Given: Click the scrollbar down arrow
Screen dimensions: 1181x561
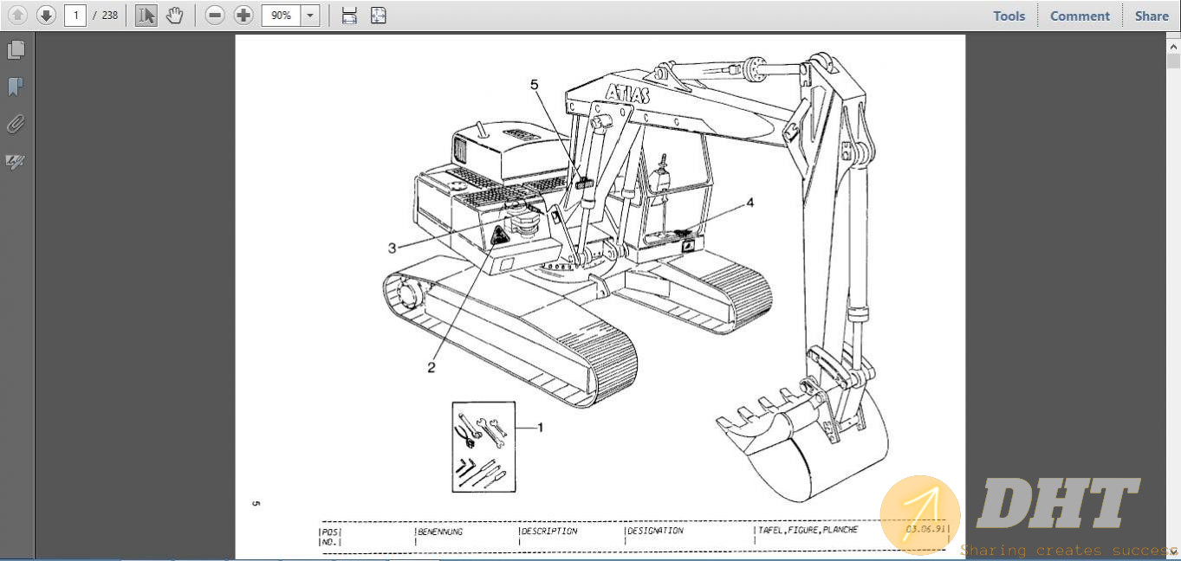Looking at the screenshot, I should [1173, 551].
